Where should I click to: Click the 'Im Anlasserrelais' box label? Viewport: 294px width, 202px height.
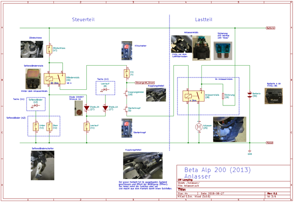click(224, 79)
